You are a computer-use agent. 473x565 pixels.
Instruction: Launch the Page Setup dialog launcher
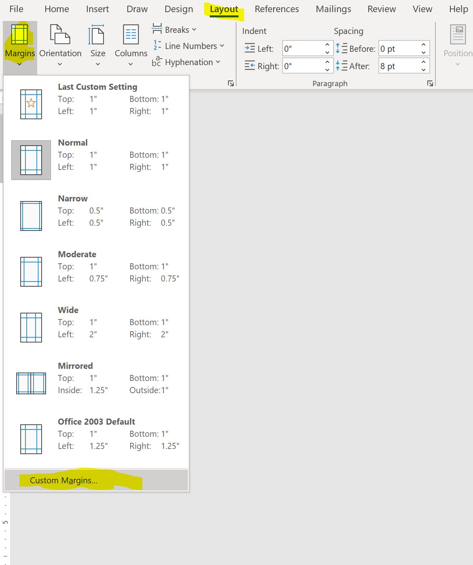tap(231, 83)
